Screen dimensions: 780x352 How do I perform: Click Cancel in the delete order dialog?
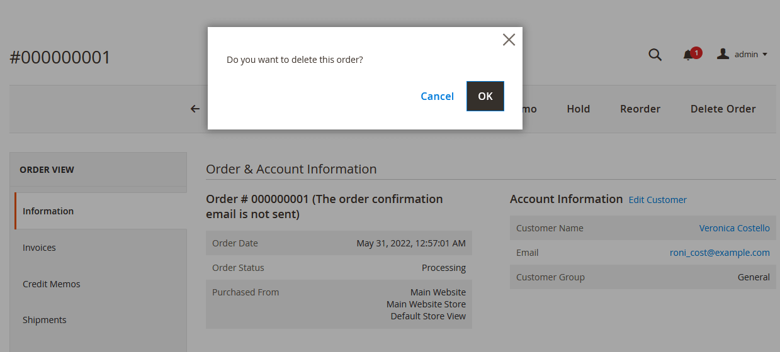[437, 96]
